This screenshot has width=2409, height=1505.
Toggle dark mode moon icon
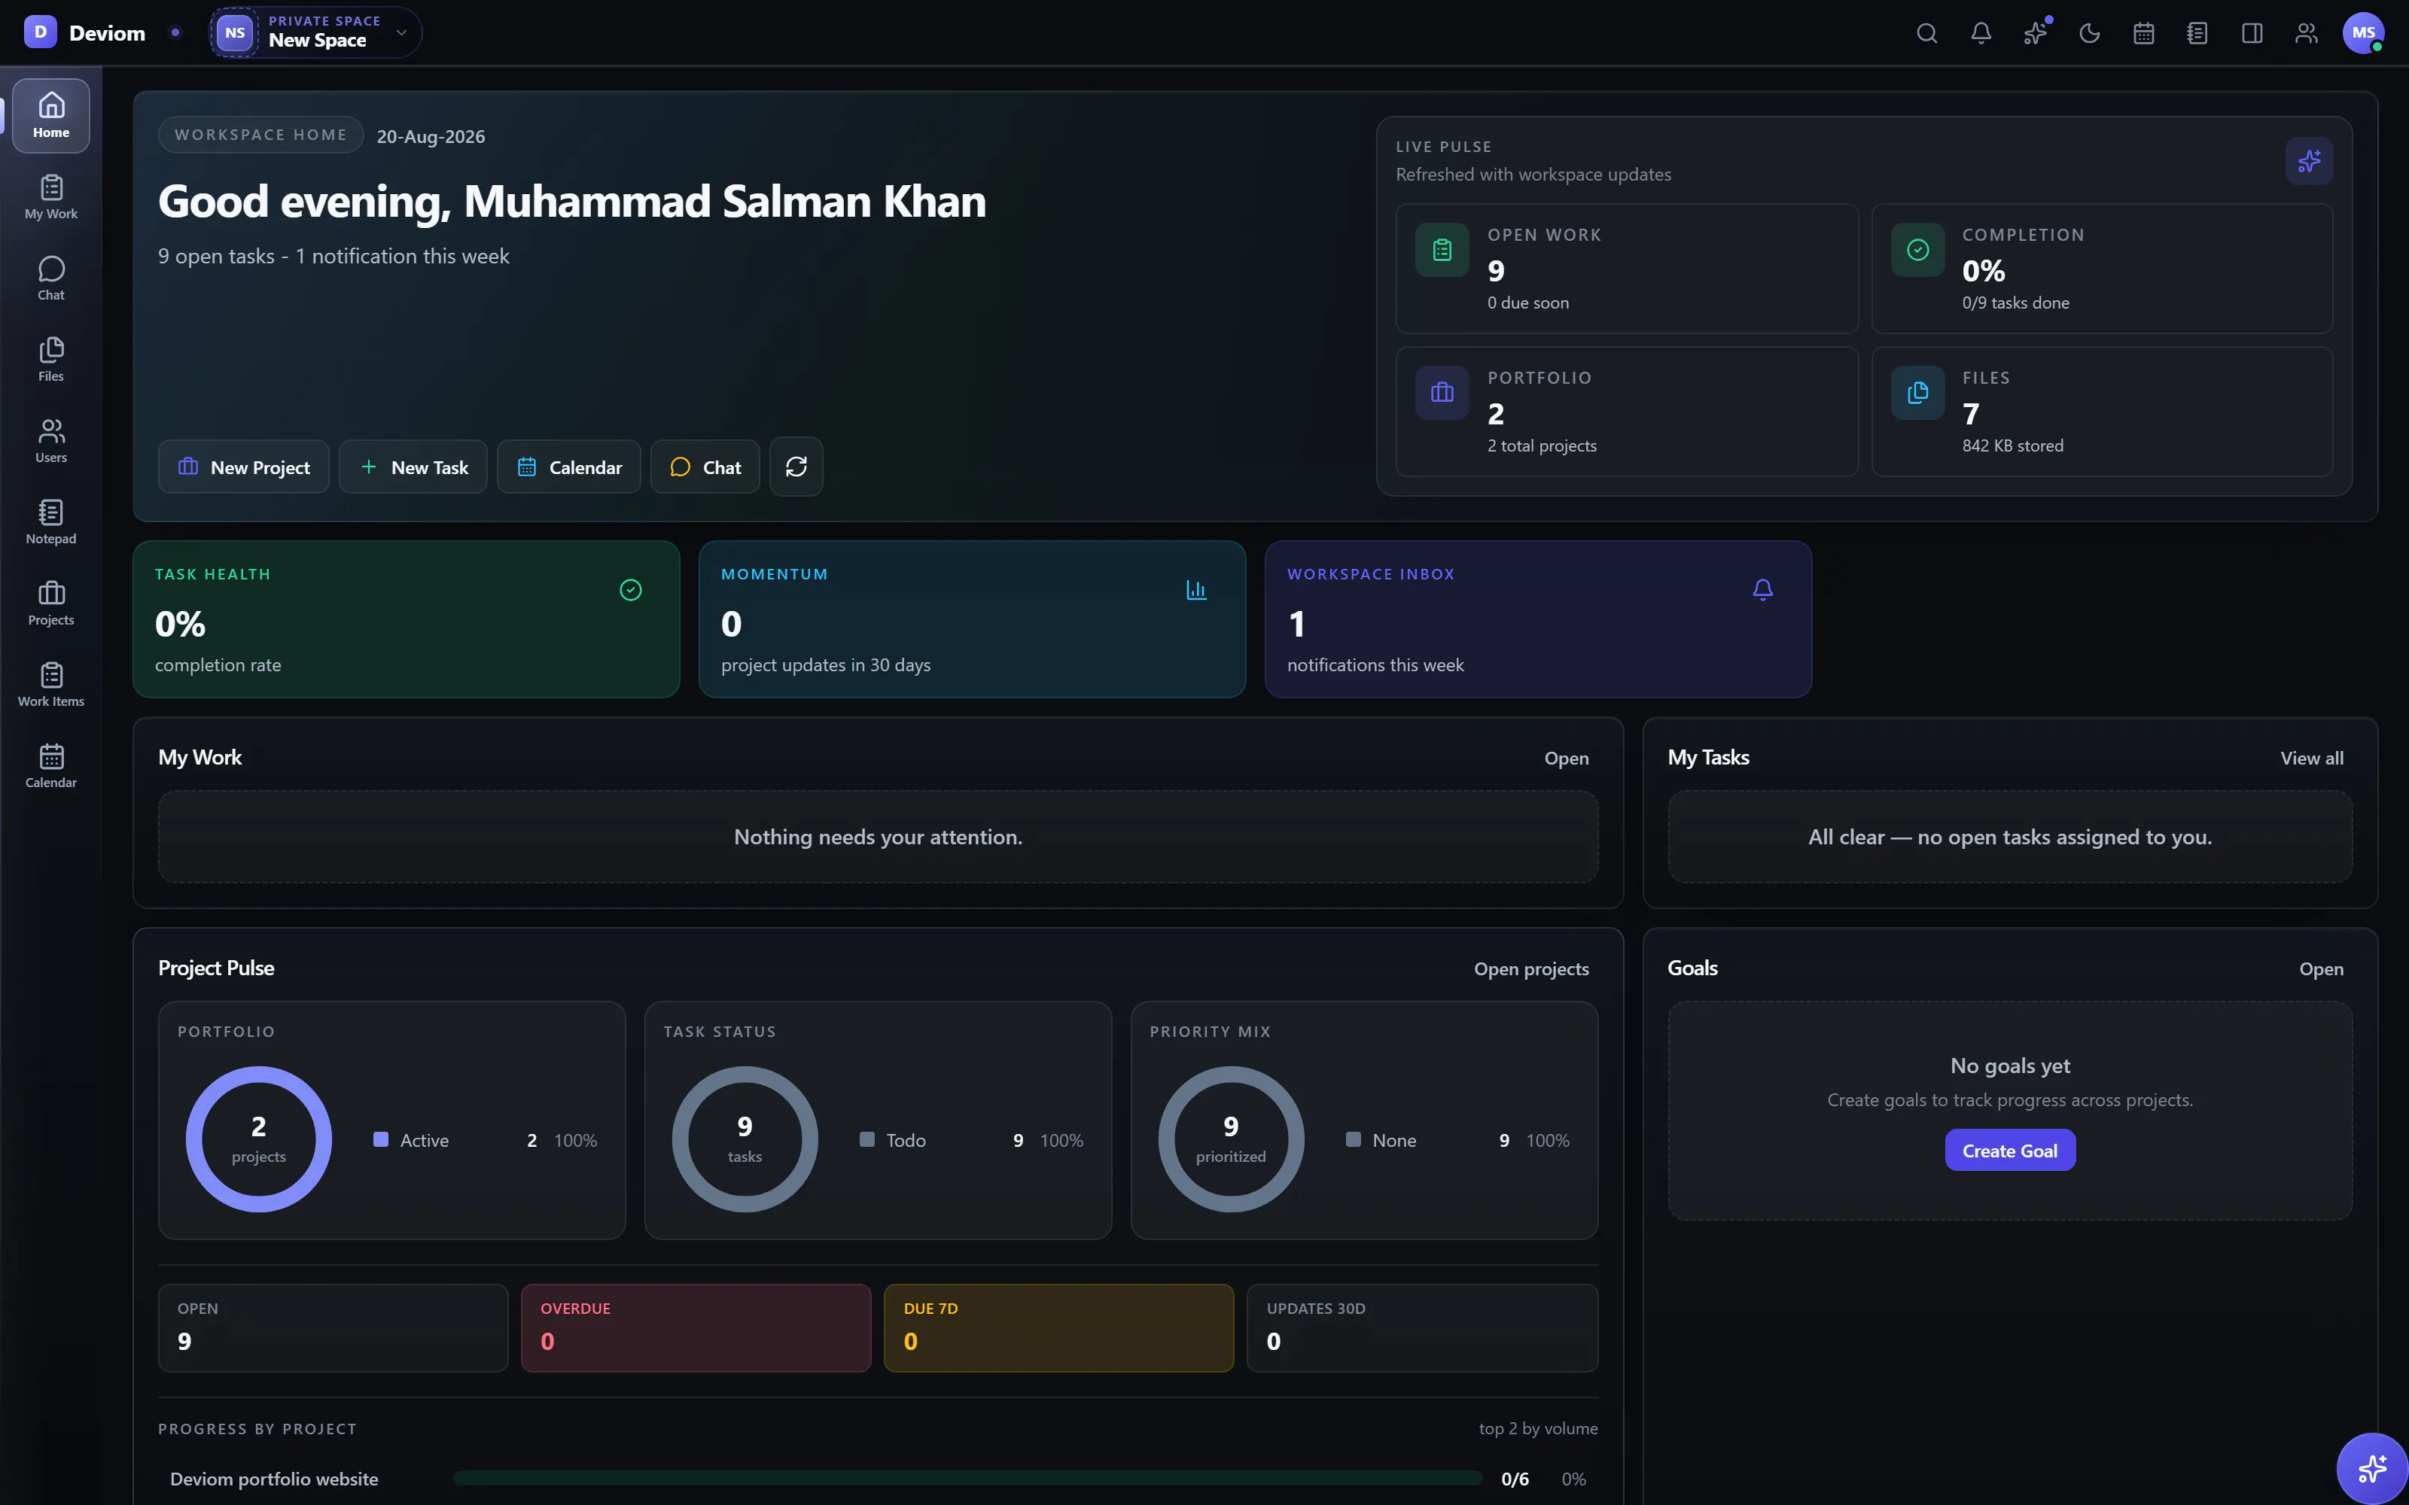click(2090, 33)
